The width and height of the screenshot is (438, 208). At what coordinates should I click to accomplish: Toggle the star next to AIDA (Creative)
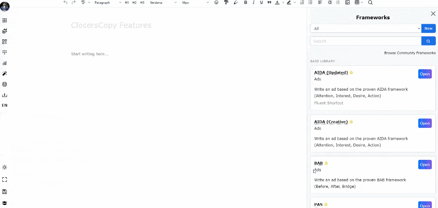pos(351,122)
